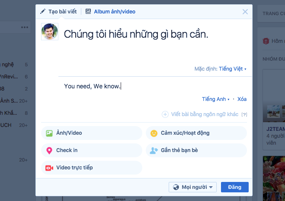
Task: Click the yellow smiley Cảm xúc icon
Action: coord(154,133)
